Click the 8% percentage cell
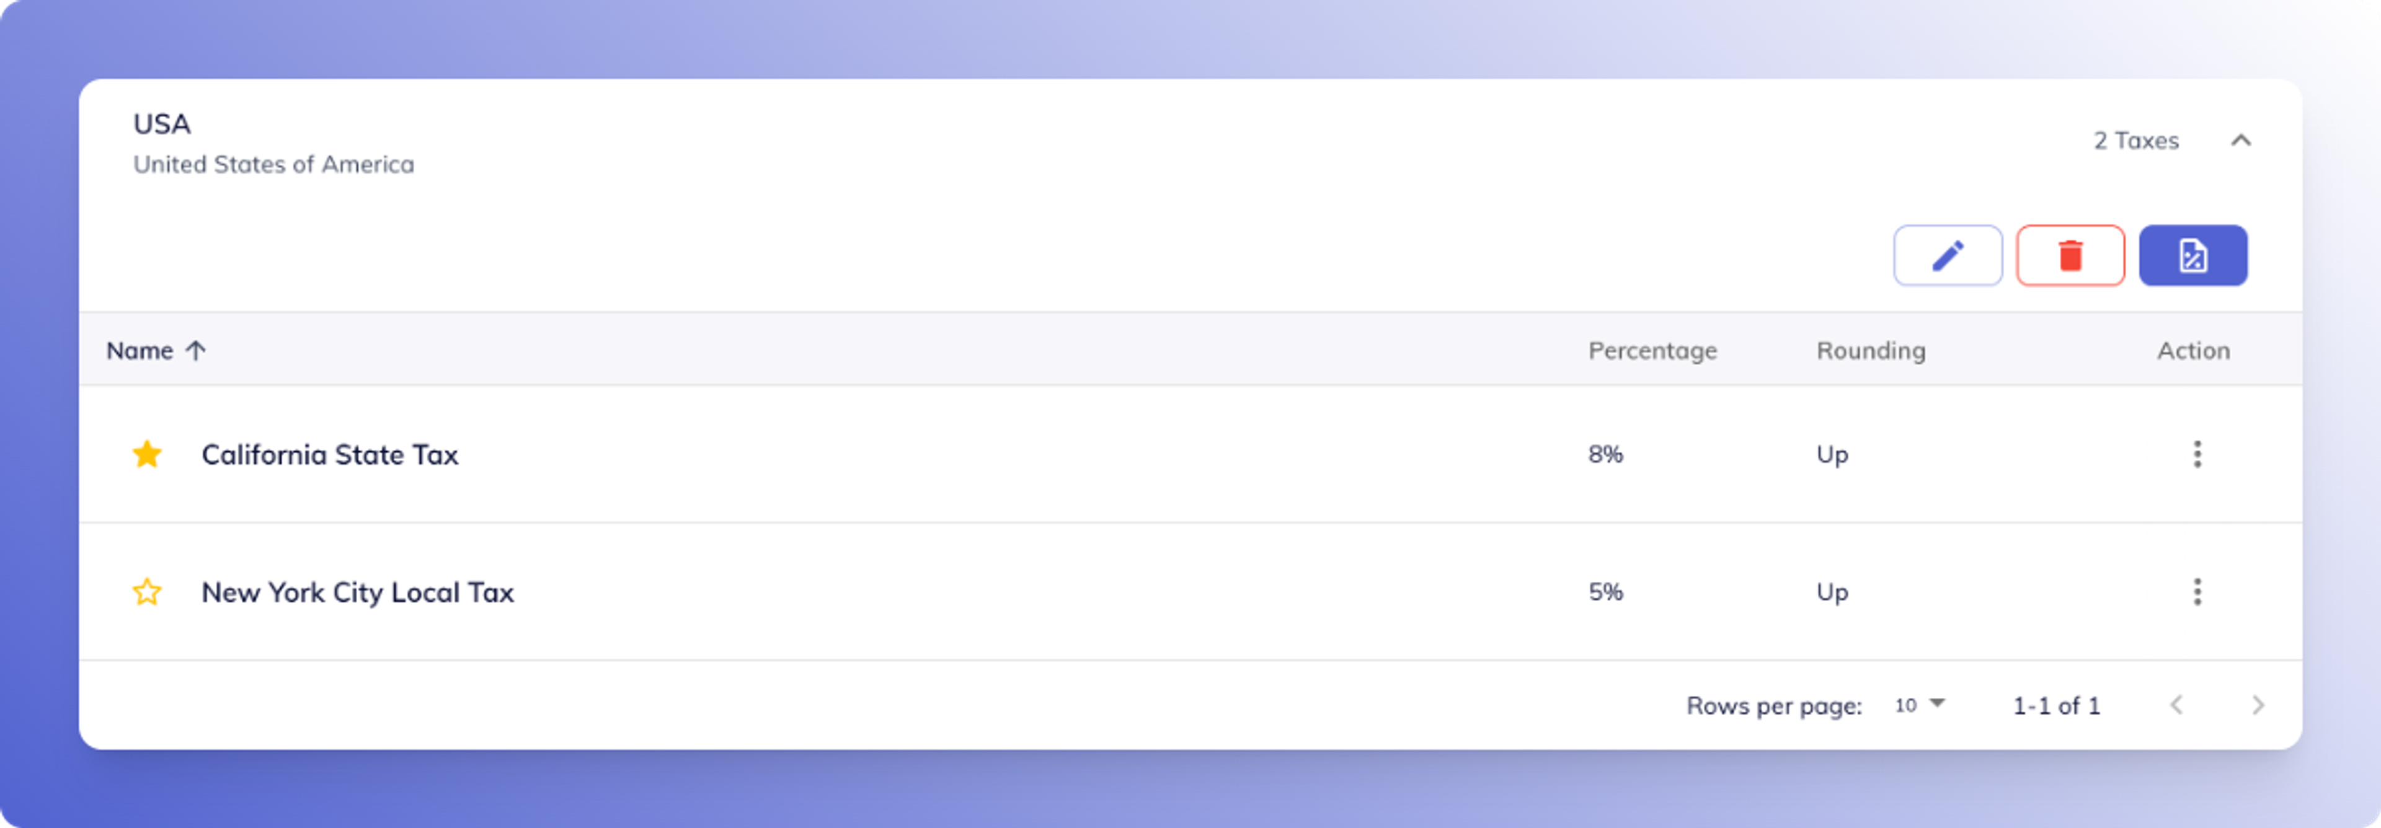Screen dimensions: 2381x828 tap(1605, 454)
